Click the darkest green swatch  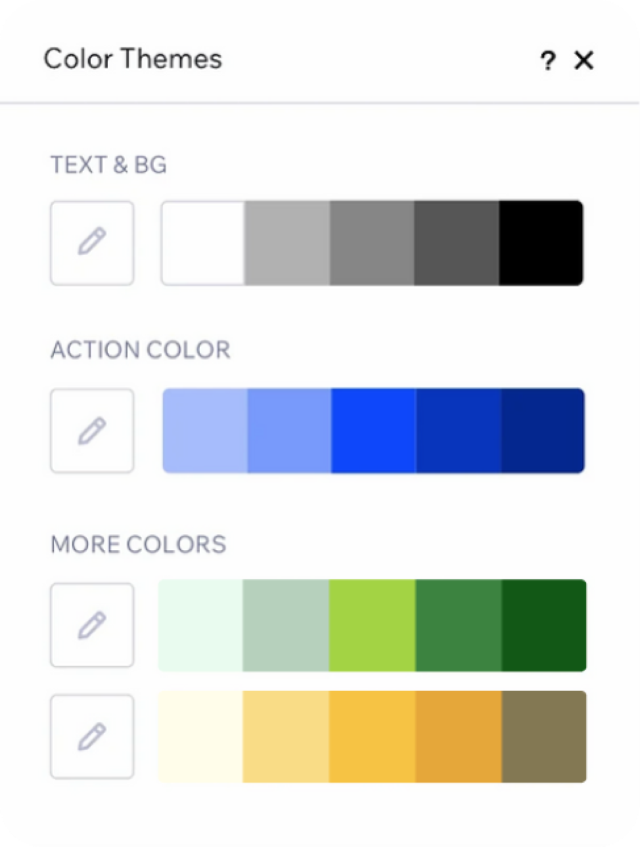[543, 624]
